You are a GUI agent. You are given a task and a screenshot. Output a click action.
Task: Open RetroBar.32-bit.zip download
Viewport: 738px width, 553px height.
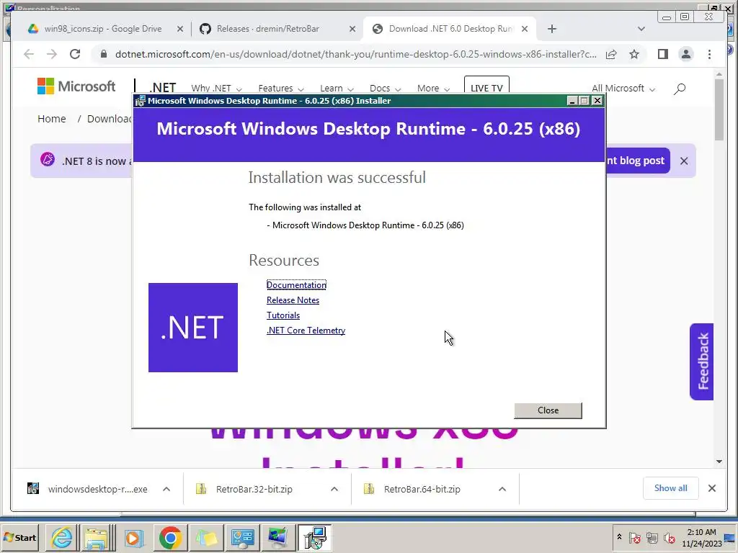(x=245, y=489)
